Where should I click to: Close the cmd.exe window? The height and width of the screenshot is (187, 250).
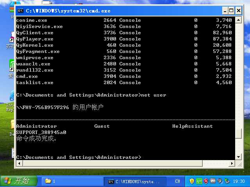coord(239,11)
